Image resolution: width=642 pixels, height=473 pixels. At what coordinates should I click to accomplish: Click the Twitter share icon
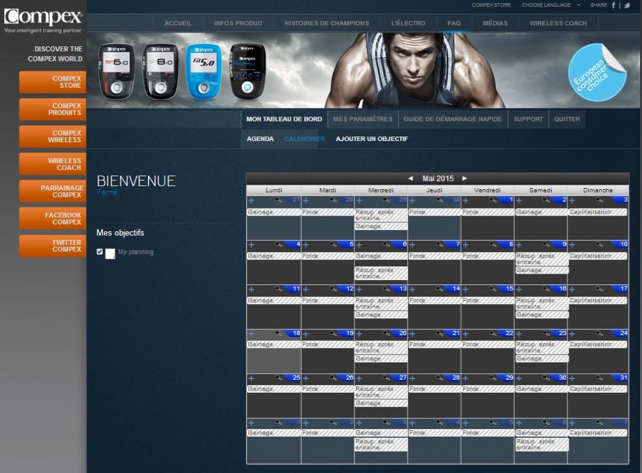point(626,5)
